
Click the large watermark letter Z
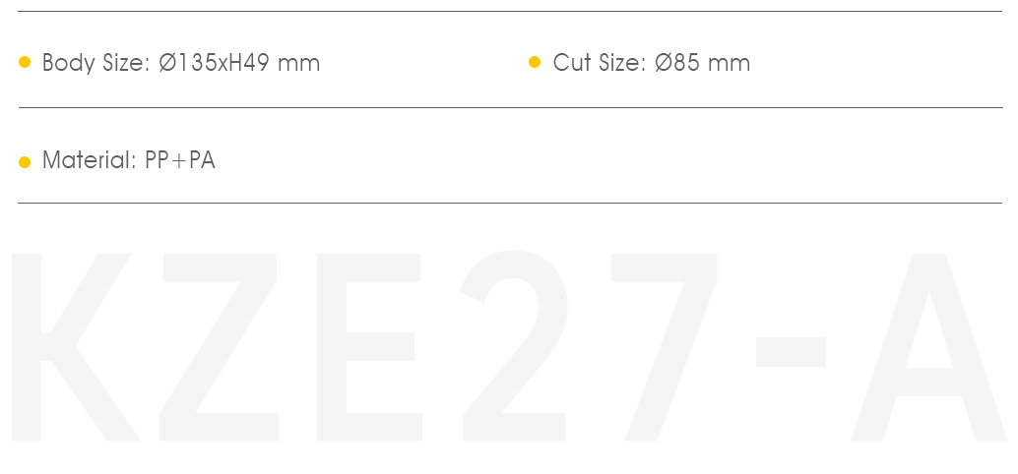point(219,347)
